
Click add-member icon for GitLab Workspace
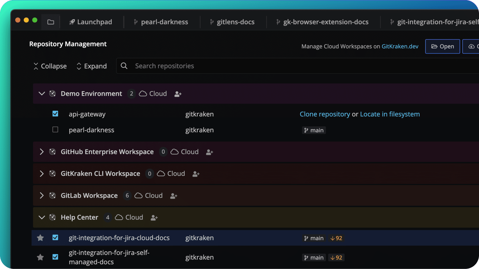pyautogui.click(x=174, y=196)
